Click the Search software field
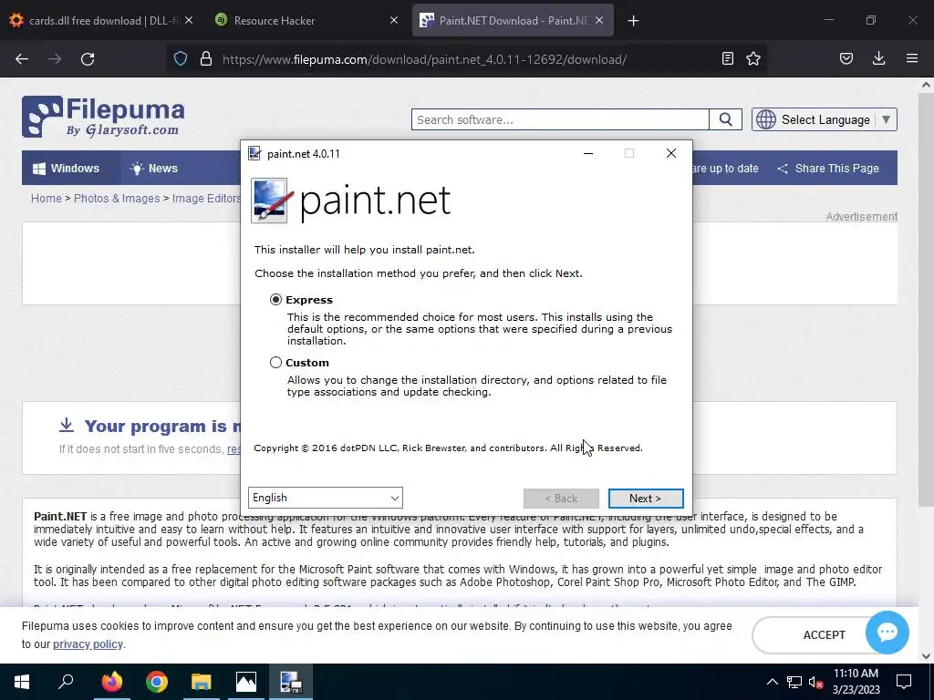Viewport: 934px width, 700px height. (x=560, y=119)
